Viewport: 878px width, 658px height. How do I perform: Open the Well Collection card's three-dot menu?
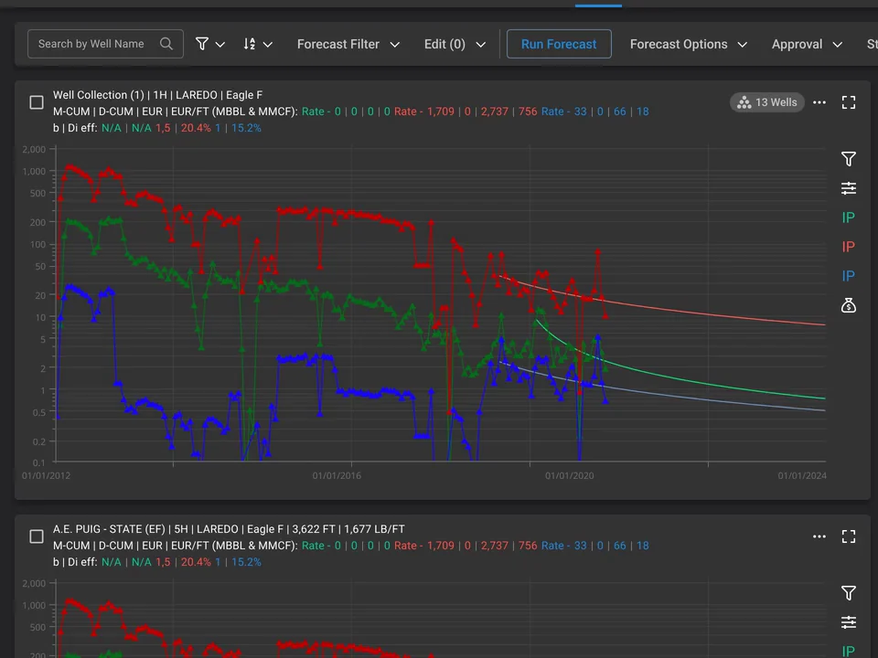pos(819,102)
